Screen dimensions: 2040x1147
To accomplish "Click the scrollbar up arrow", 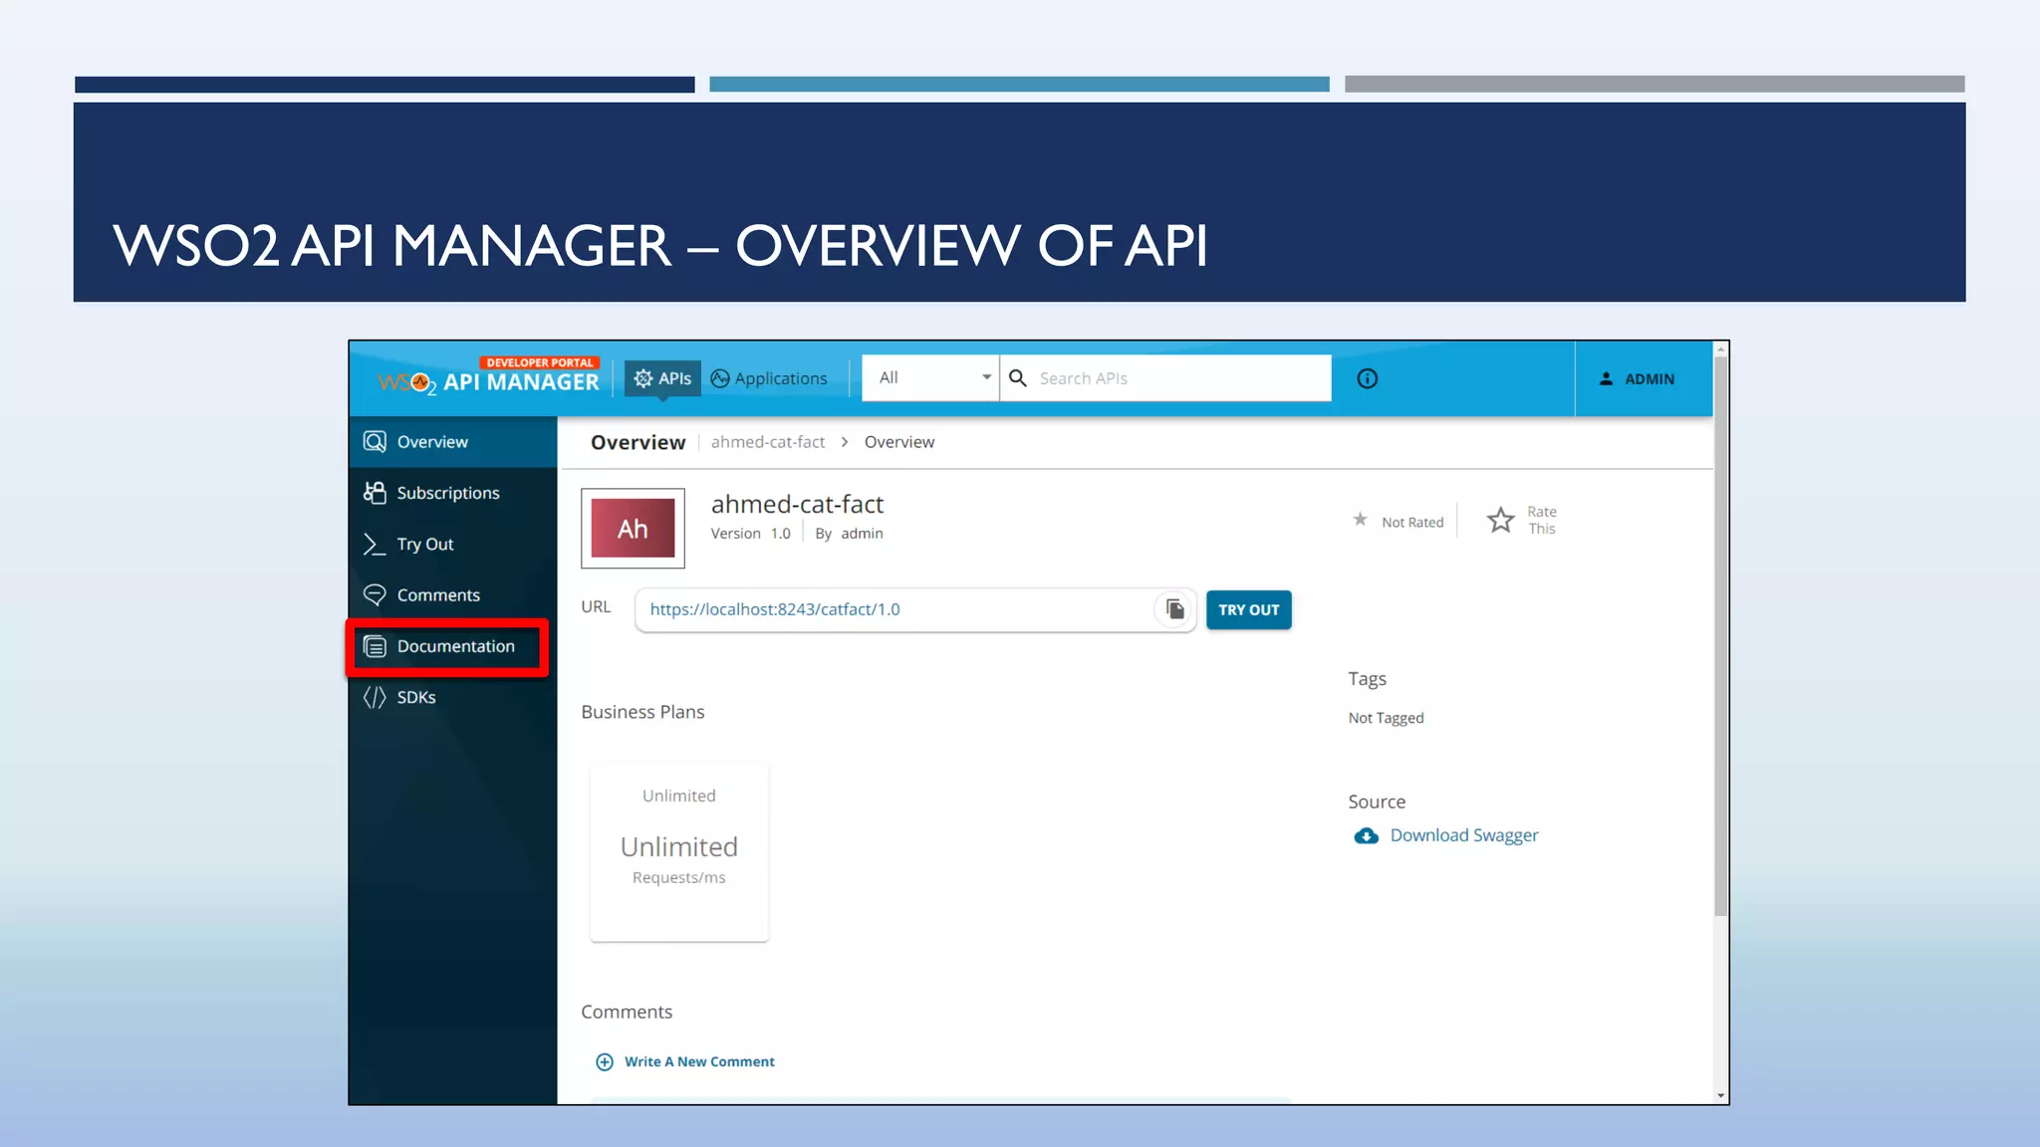I will [x=1720, y=350].
